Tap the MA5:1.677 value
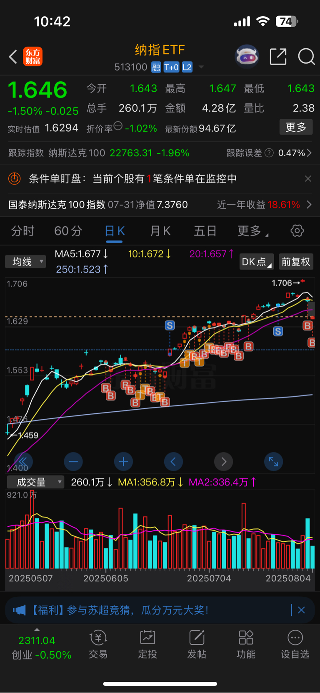 (x=82, y=254)
